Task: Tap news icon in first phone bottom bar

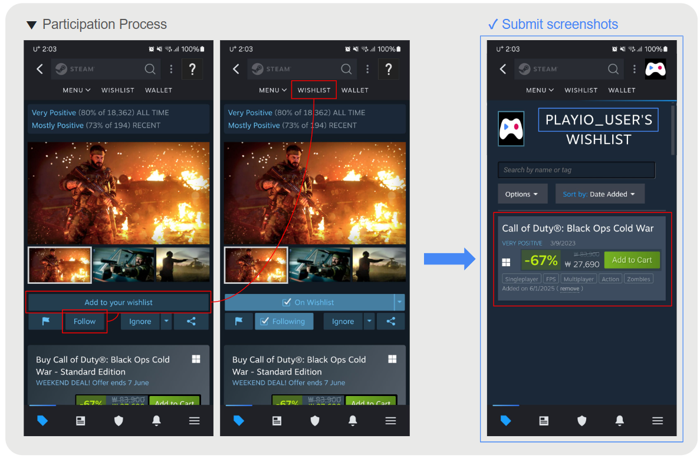Action: 80,420
